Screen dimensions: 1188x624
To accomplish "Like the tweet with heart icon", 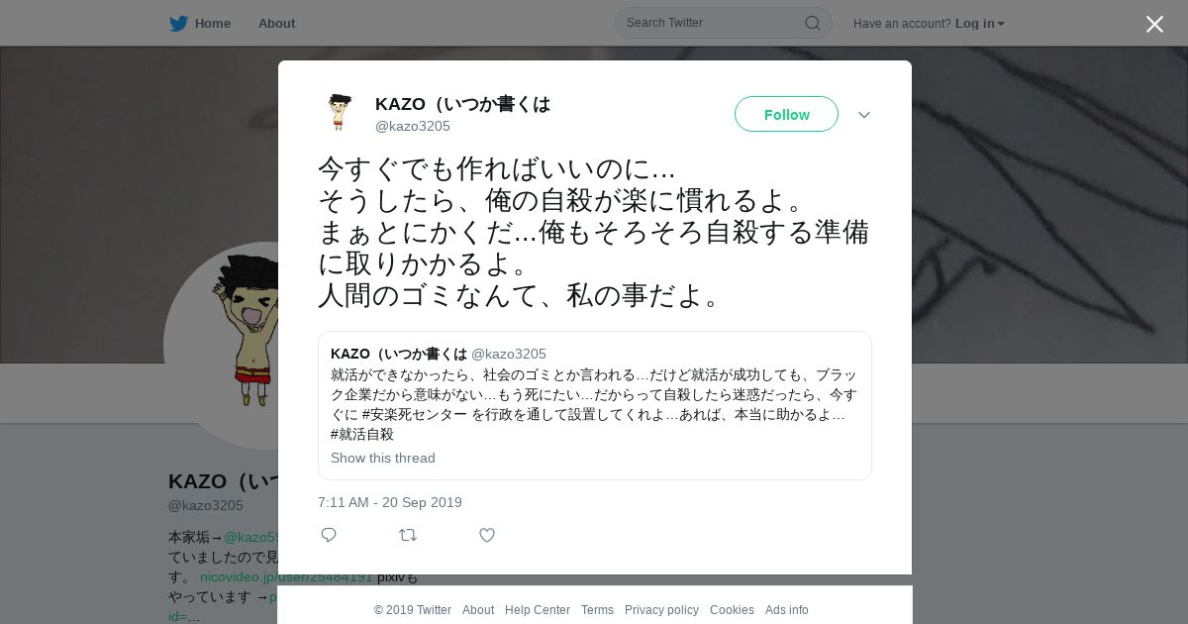I will click(487, 535).
